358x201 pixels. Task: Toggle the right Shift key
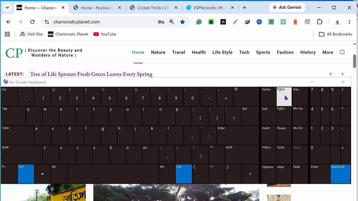(242, 155)
